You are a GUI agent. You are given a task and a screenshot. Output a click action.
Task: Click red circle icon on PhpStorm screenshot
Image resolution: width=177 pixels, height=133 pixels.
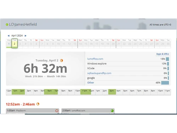click(x=57, y=111)
